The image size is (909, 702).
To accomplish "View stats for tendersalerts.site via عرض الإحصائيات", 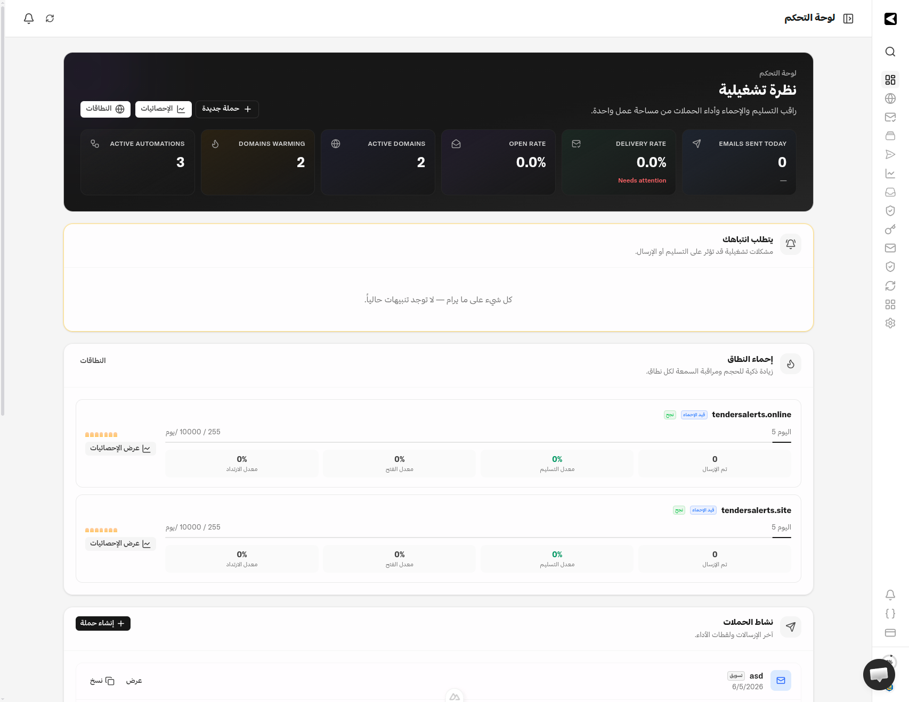I will (120, 544).
